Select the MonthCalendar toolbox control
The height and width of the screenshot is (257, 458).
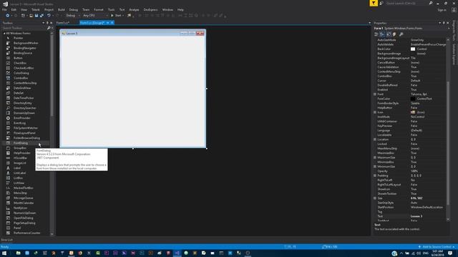coord(24,203)
